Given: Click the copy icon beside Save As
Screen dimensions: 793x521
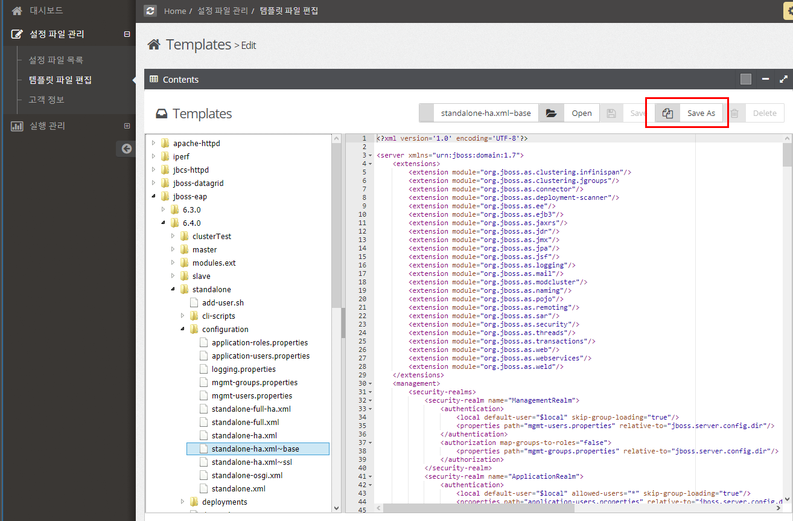Looking at the screenshot, I should point(667,113).
